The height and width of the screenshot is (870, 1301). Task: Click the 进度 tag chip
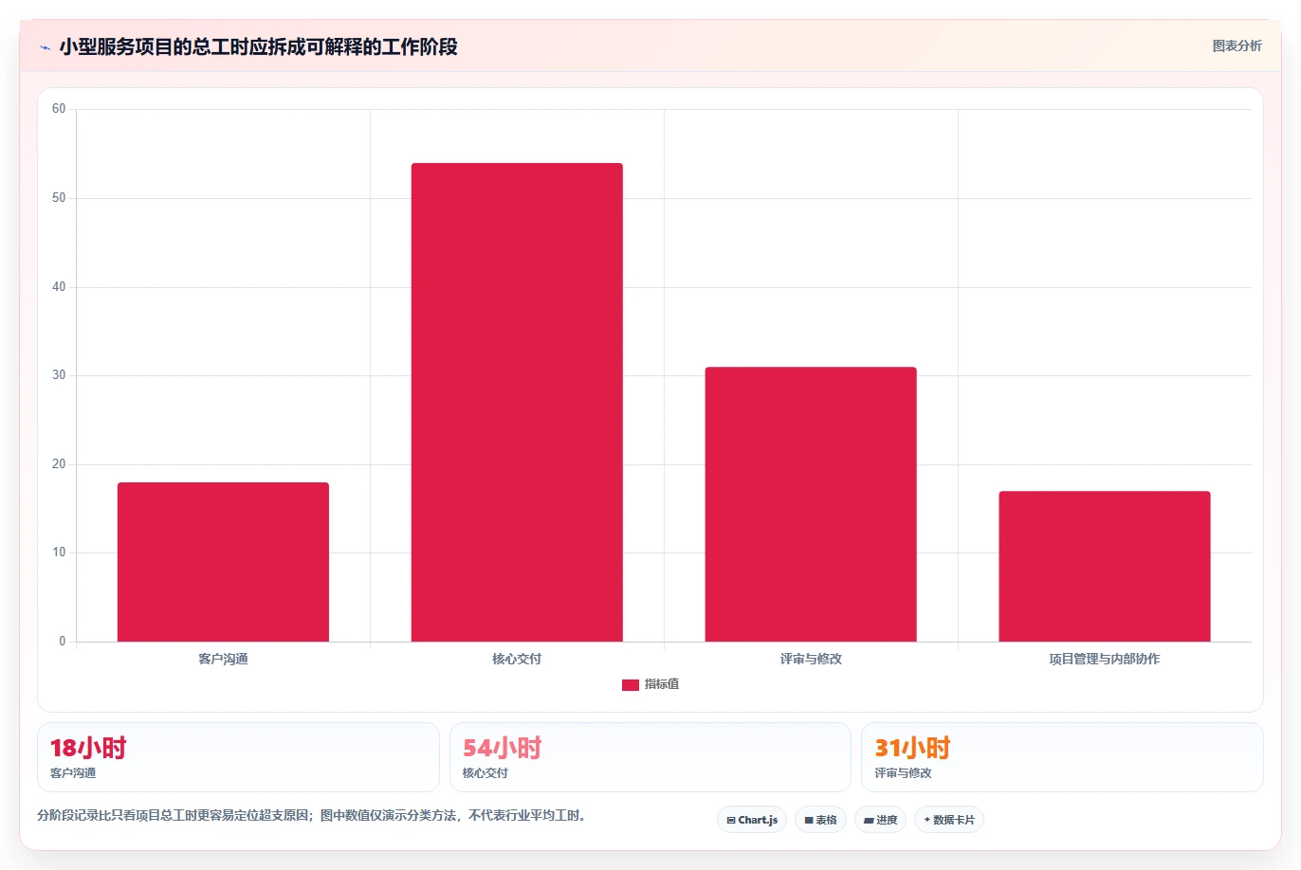tap(880, 820)
